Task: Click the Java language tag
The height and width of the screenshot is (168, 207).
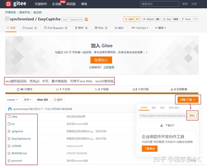Action: click(65, 19)
